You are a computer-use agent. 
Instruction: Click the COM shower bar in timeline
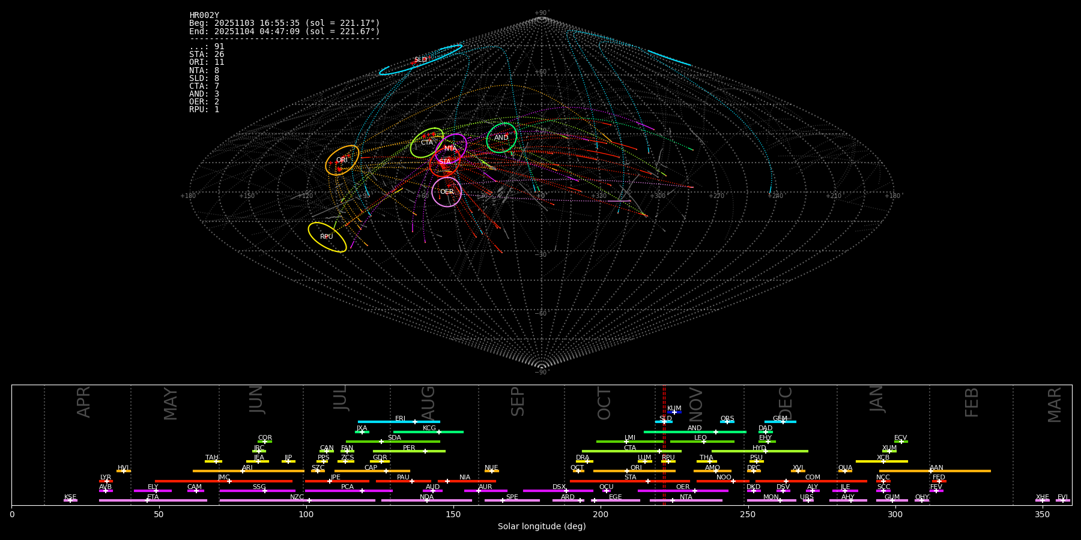pyautogui.click(x=811, y=481)
